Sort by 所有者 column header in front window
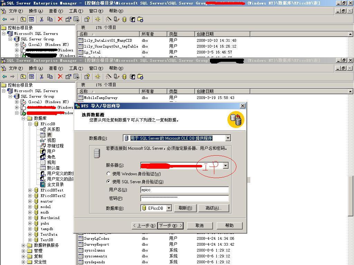This screenshot has height=265, width=354. [x=153, y=91]
